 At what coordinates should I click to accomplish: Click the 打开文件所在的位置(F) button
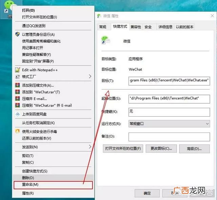click(123, 149)
